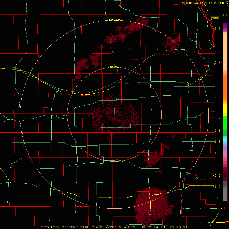Image resolution: width=229 pixels, height=229 pixels.
Task: Pick the yellow segment of the color bar
Action: click(225, 109)
